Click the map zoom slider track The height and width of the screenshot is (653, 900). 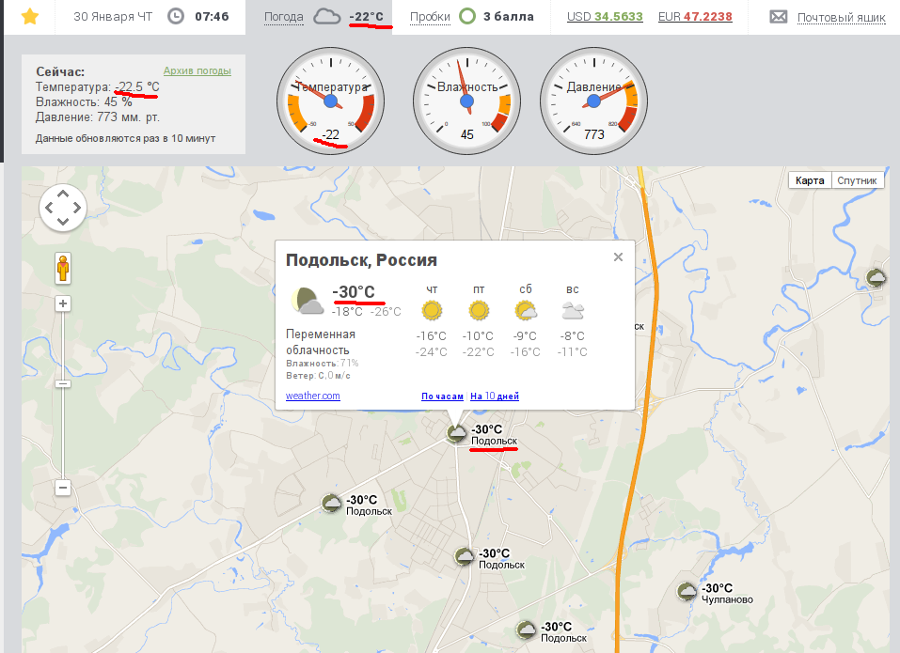[63, 413]
